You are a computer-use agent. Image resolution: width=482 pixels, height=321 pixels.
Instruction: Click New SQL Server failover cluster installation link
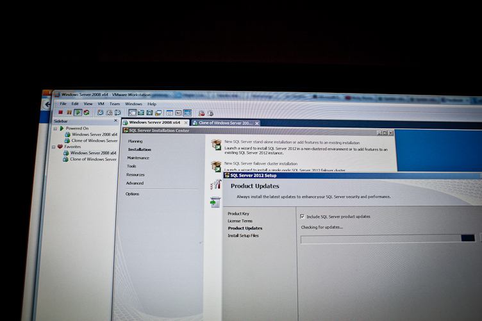(261, 164)
